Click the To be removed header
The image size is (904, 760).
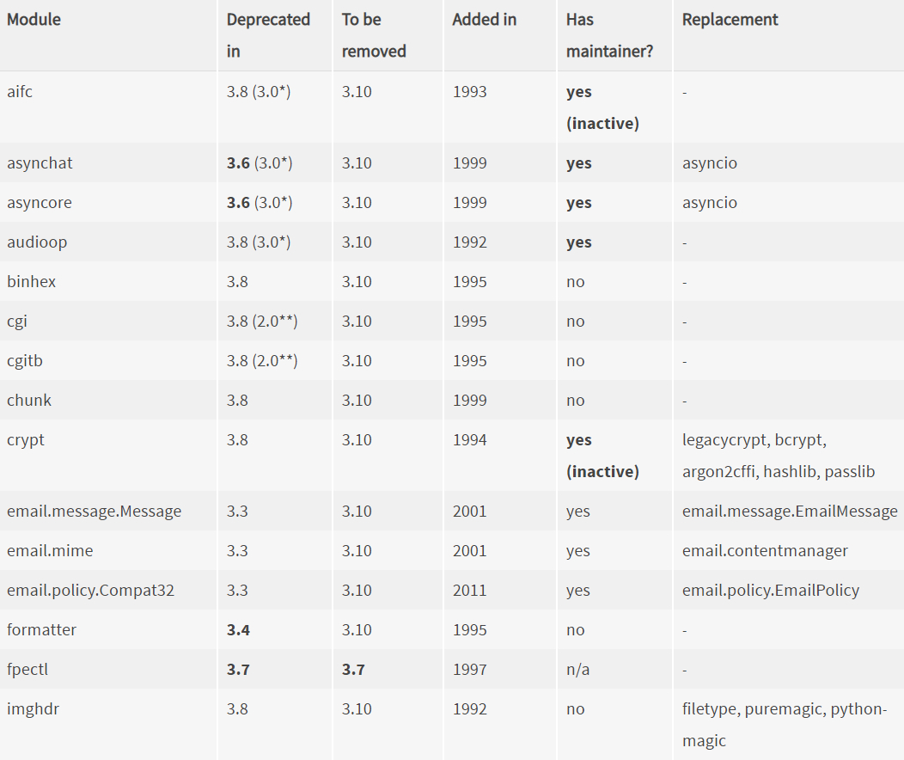tap(374, 35)
